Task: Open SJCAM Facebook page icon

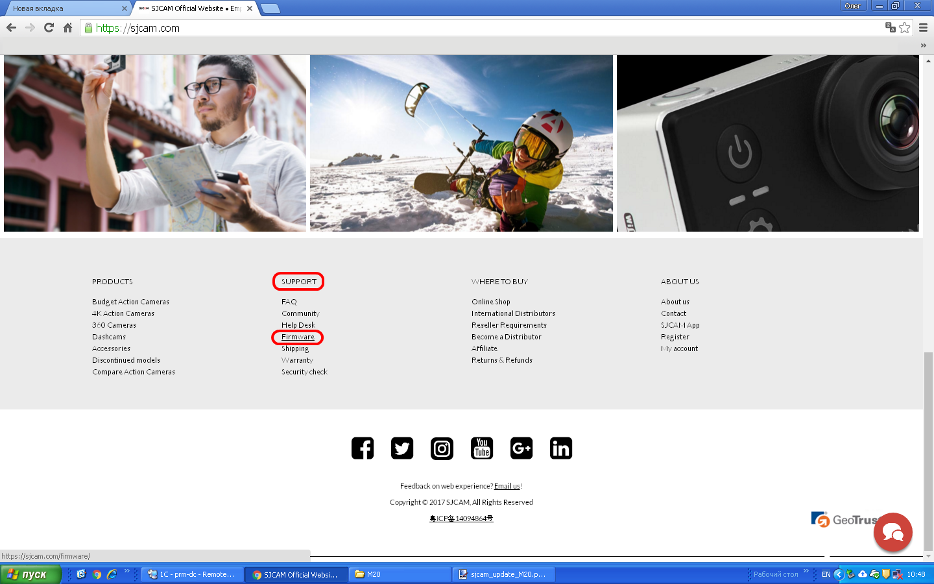Action: 363,448
